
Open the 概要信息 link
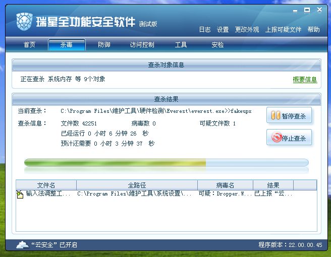click(x=305, y=80)
